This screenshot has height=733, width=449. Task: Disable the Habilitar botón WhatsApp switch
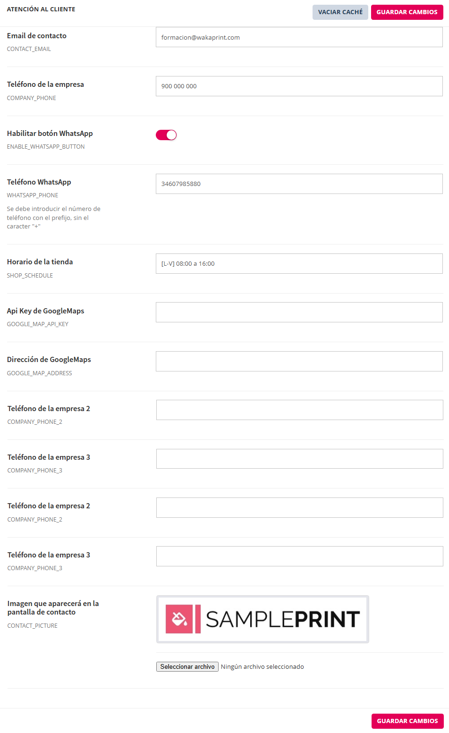pos(166,135)
